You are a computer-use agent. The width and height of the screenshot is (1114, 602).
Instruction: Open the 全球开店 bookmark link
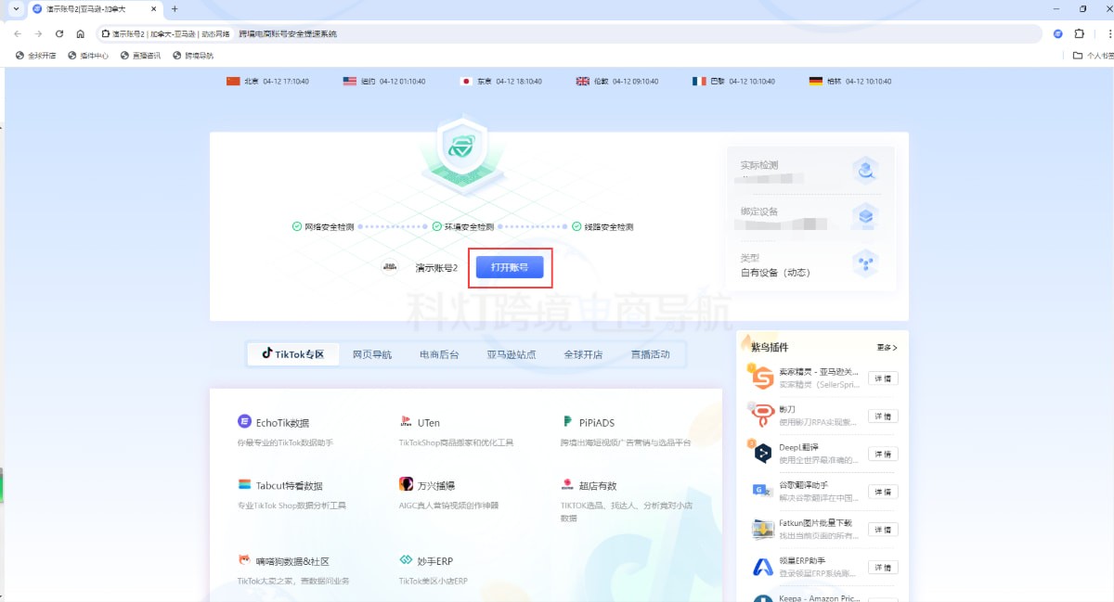36,56
